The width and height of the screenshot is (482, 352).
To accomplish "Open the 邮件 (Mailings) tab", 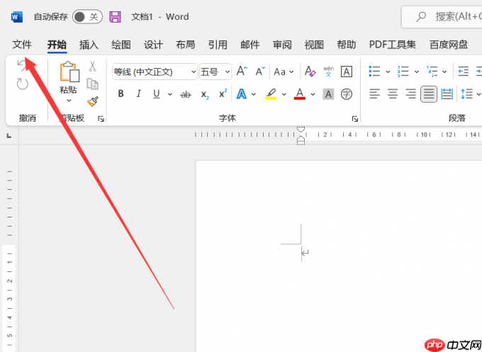I will 250,45.
